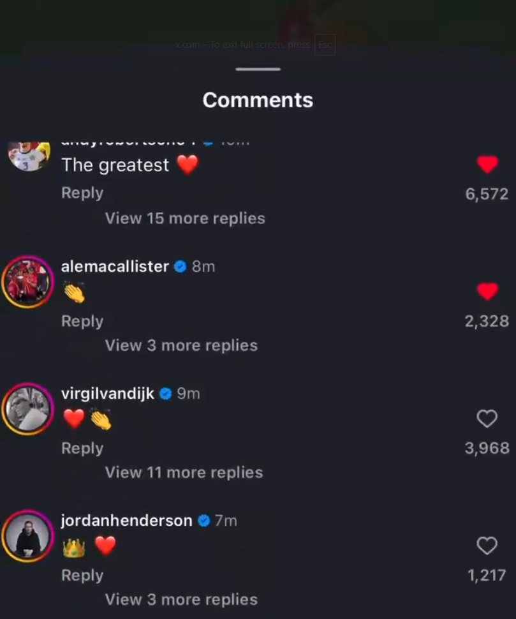Reply to "The greatest" comment

point(82,193)
